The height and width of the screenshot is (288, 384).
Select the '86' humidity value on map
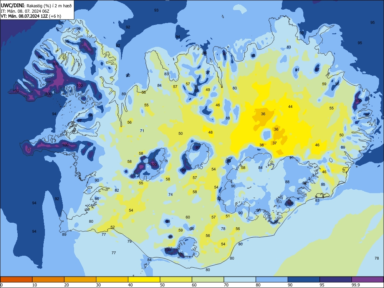(x=97, y=199)
